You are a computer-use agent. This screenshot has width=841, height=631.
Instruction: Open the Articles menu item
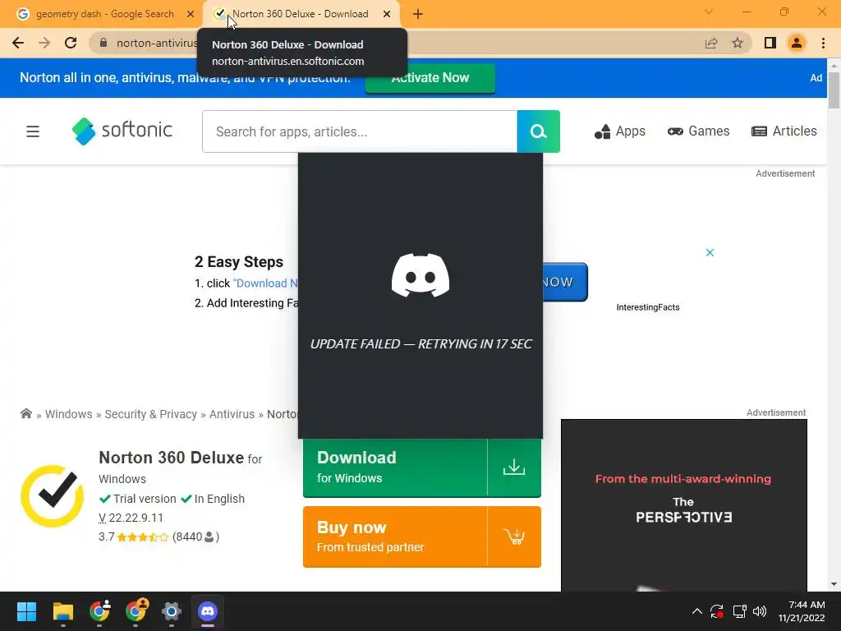[x=784, y=131]
